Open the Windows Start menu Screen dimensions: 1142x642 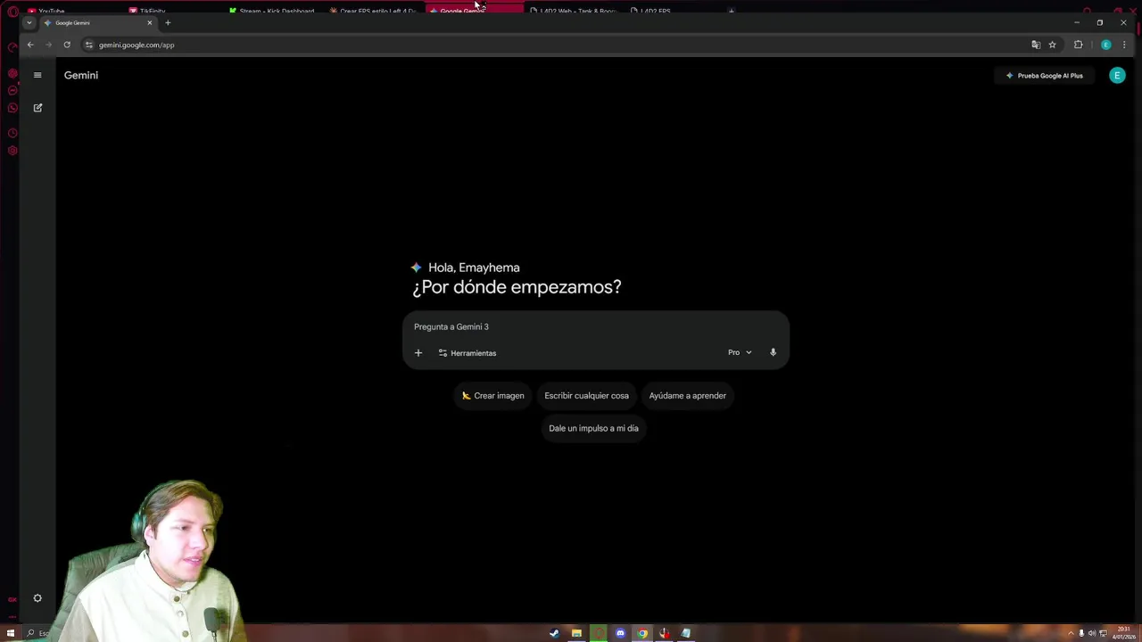click(11, 633)
